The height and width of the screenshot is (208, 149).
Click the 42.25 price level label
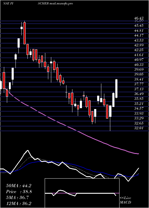(139, 50)
